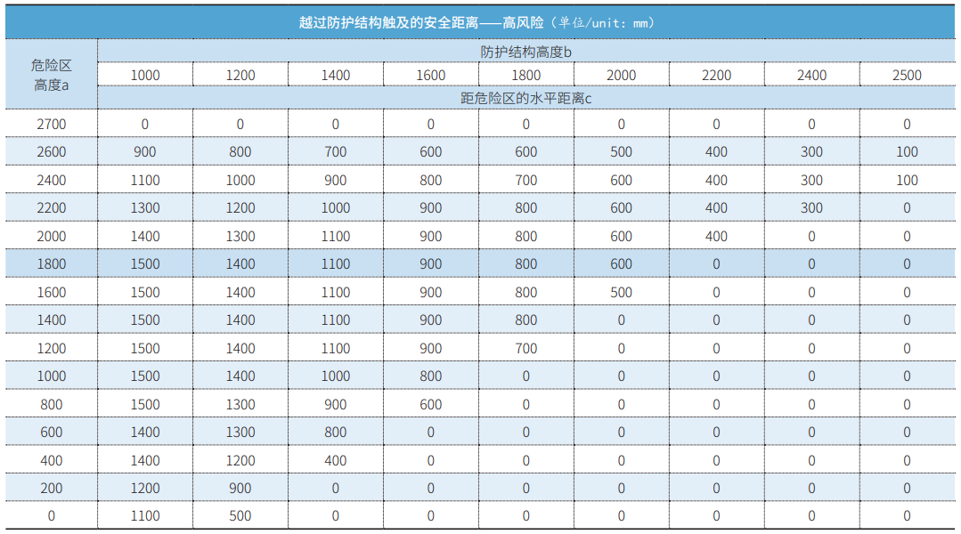Click the 1800 row label in highlighted row
961x534 pixels.
tap(52, 264)
